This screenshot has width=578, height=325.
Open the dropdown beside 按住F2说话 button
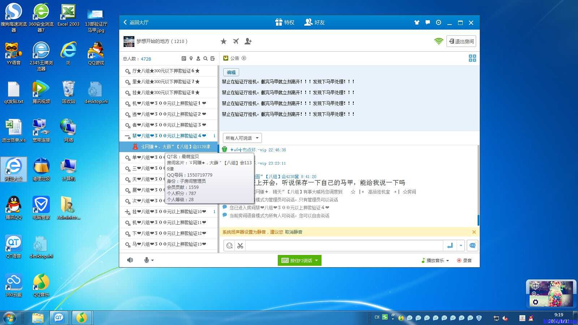(x=317, y=260)
